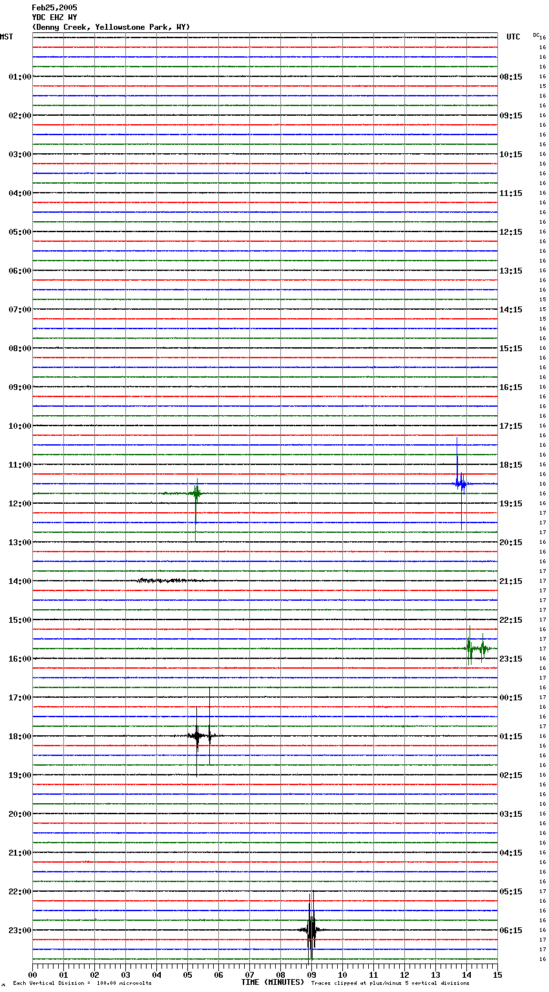Select the 09:00 MST time label
Image resolution: width=549 pixels, height=992 pixels.
tap(19, 387)
